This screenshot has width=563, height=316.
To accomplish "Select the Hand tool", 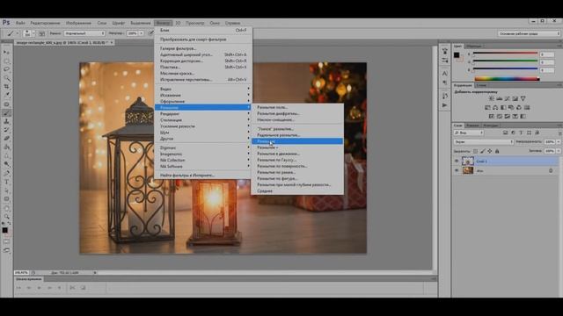I will click(x=6, y=208).
